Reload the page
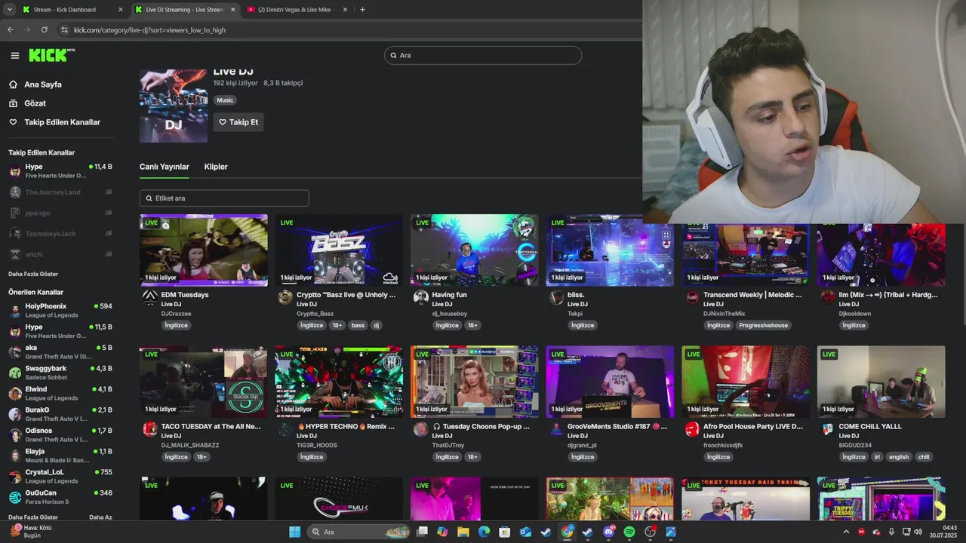The width and height of the screenshot is (966, 543). point(45,30)
